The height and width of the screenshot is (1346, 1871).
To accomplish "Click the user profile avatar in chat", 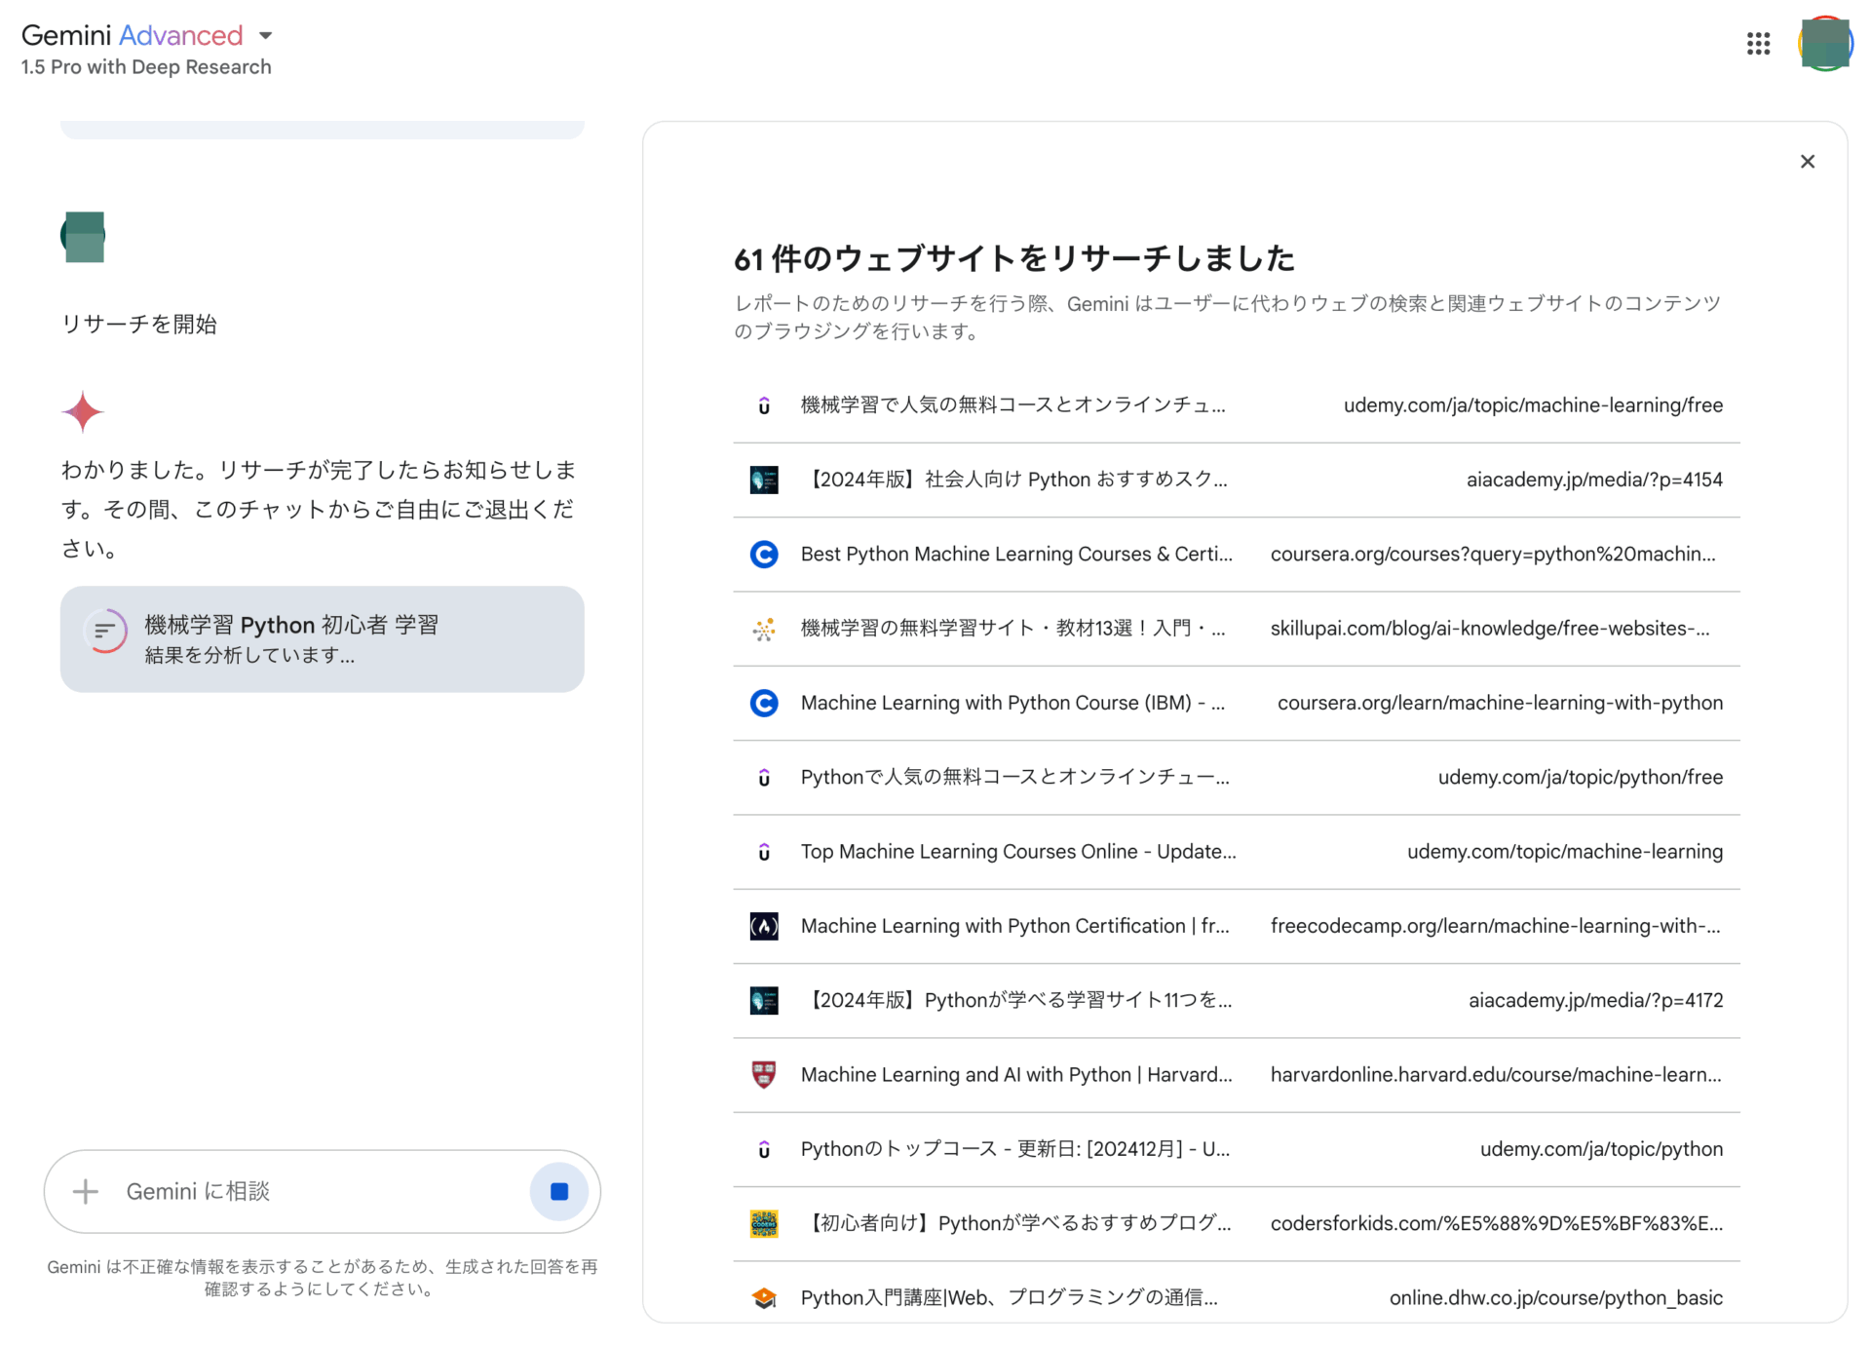I will pos(83,237).
